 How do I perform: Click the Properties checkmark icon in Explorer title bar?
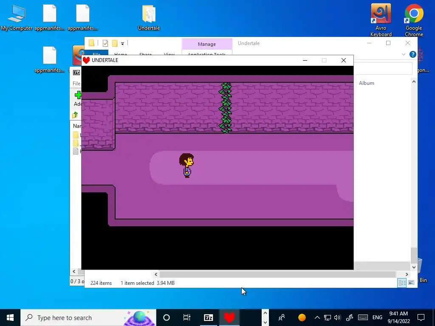tap(105, 43)
